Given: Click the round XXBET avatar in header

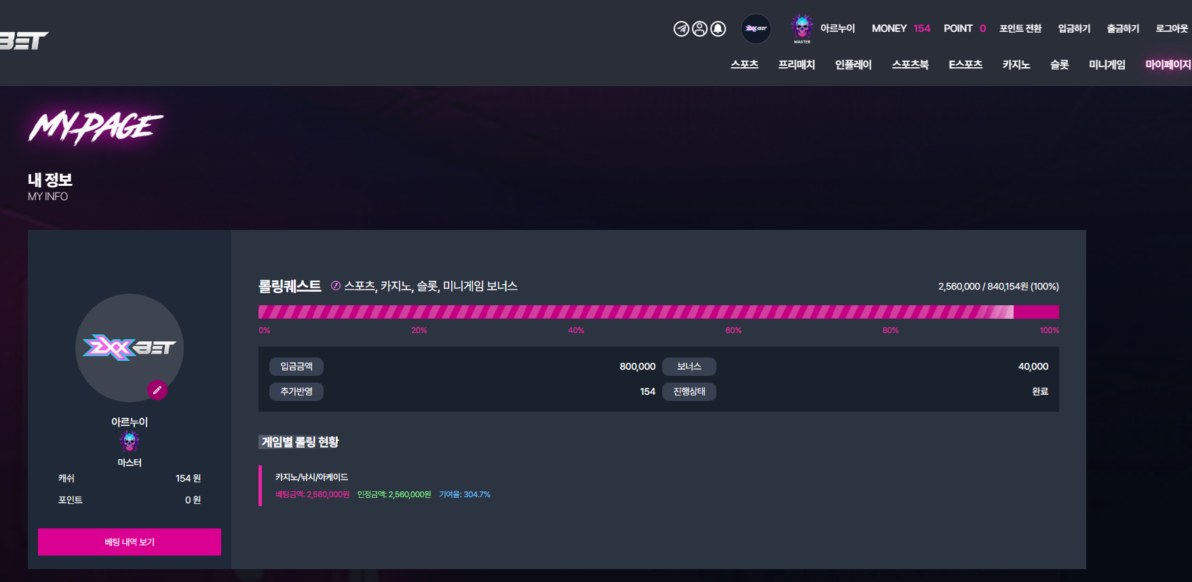Looking at the screenshot, I should 756,28.
